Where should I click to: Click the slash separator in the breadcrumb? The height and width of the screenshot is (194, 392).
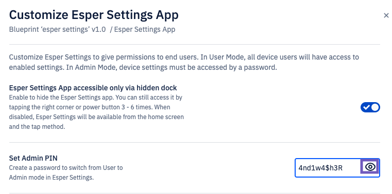[x=111, y=30]
